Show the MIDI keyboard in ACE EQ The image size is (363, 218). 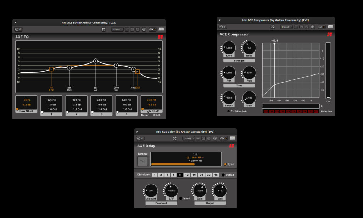[161, 29]
